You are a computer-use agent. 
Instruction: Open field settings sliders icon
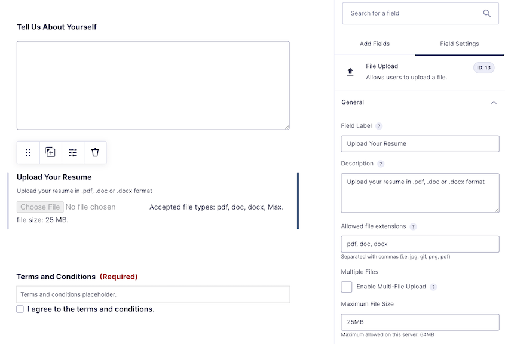point(73,152)
